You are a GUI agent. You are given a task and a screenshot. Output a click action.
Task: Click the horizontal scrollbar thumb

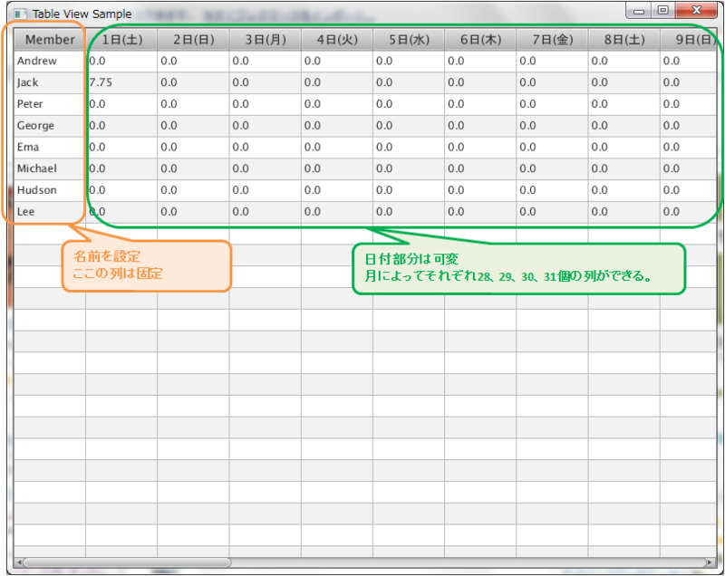tap(127, 562)
